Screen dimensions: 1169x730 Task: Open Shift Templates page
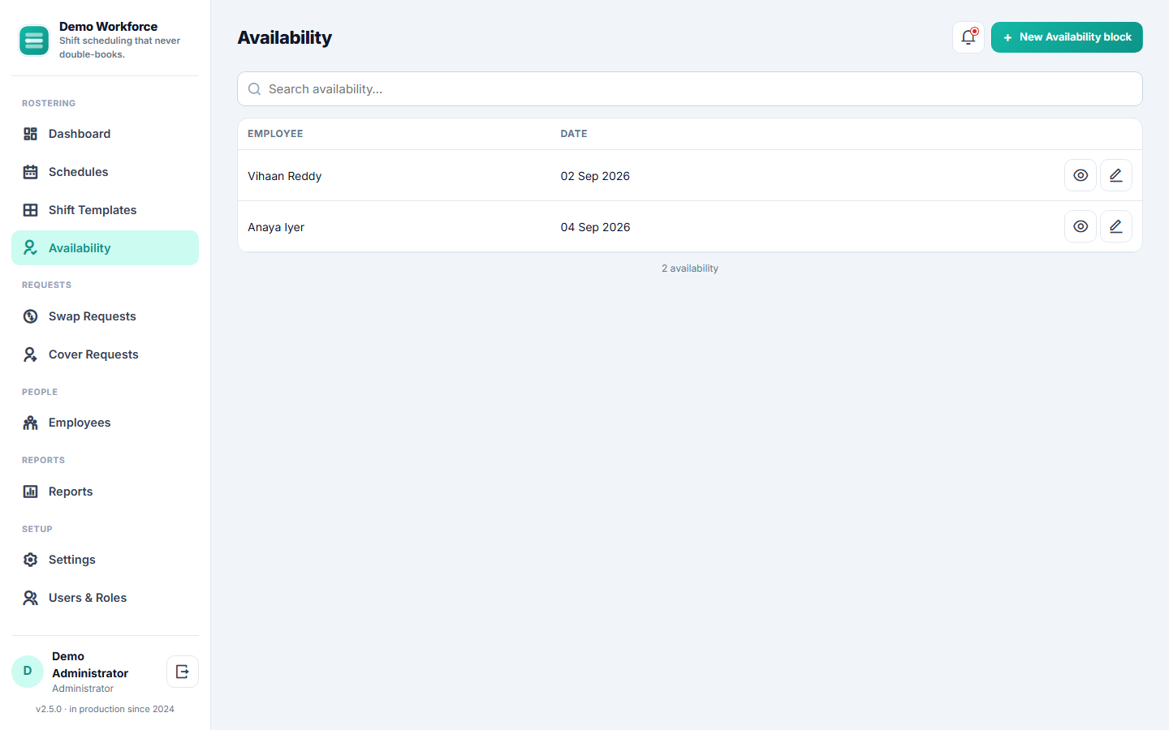pyautogui.click(x=105, y=210)
